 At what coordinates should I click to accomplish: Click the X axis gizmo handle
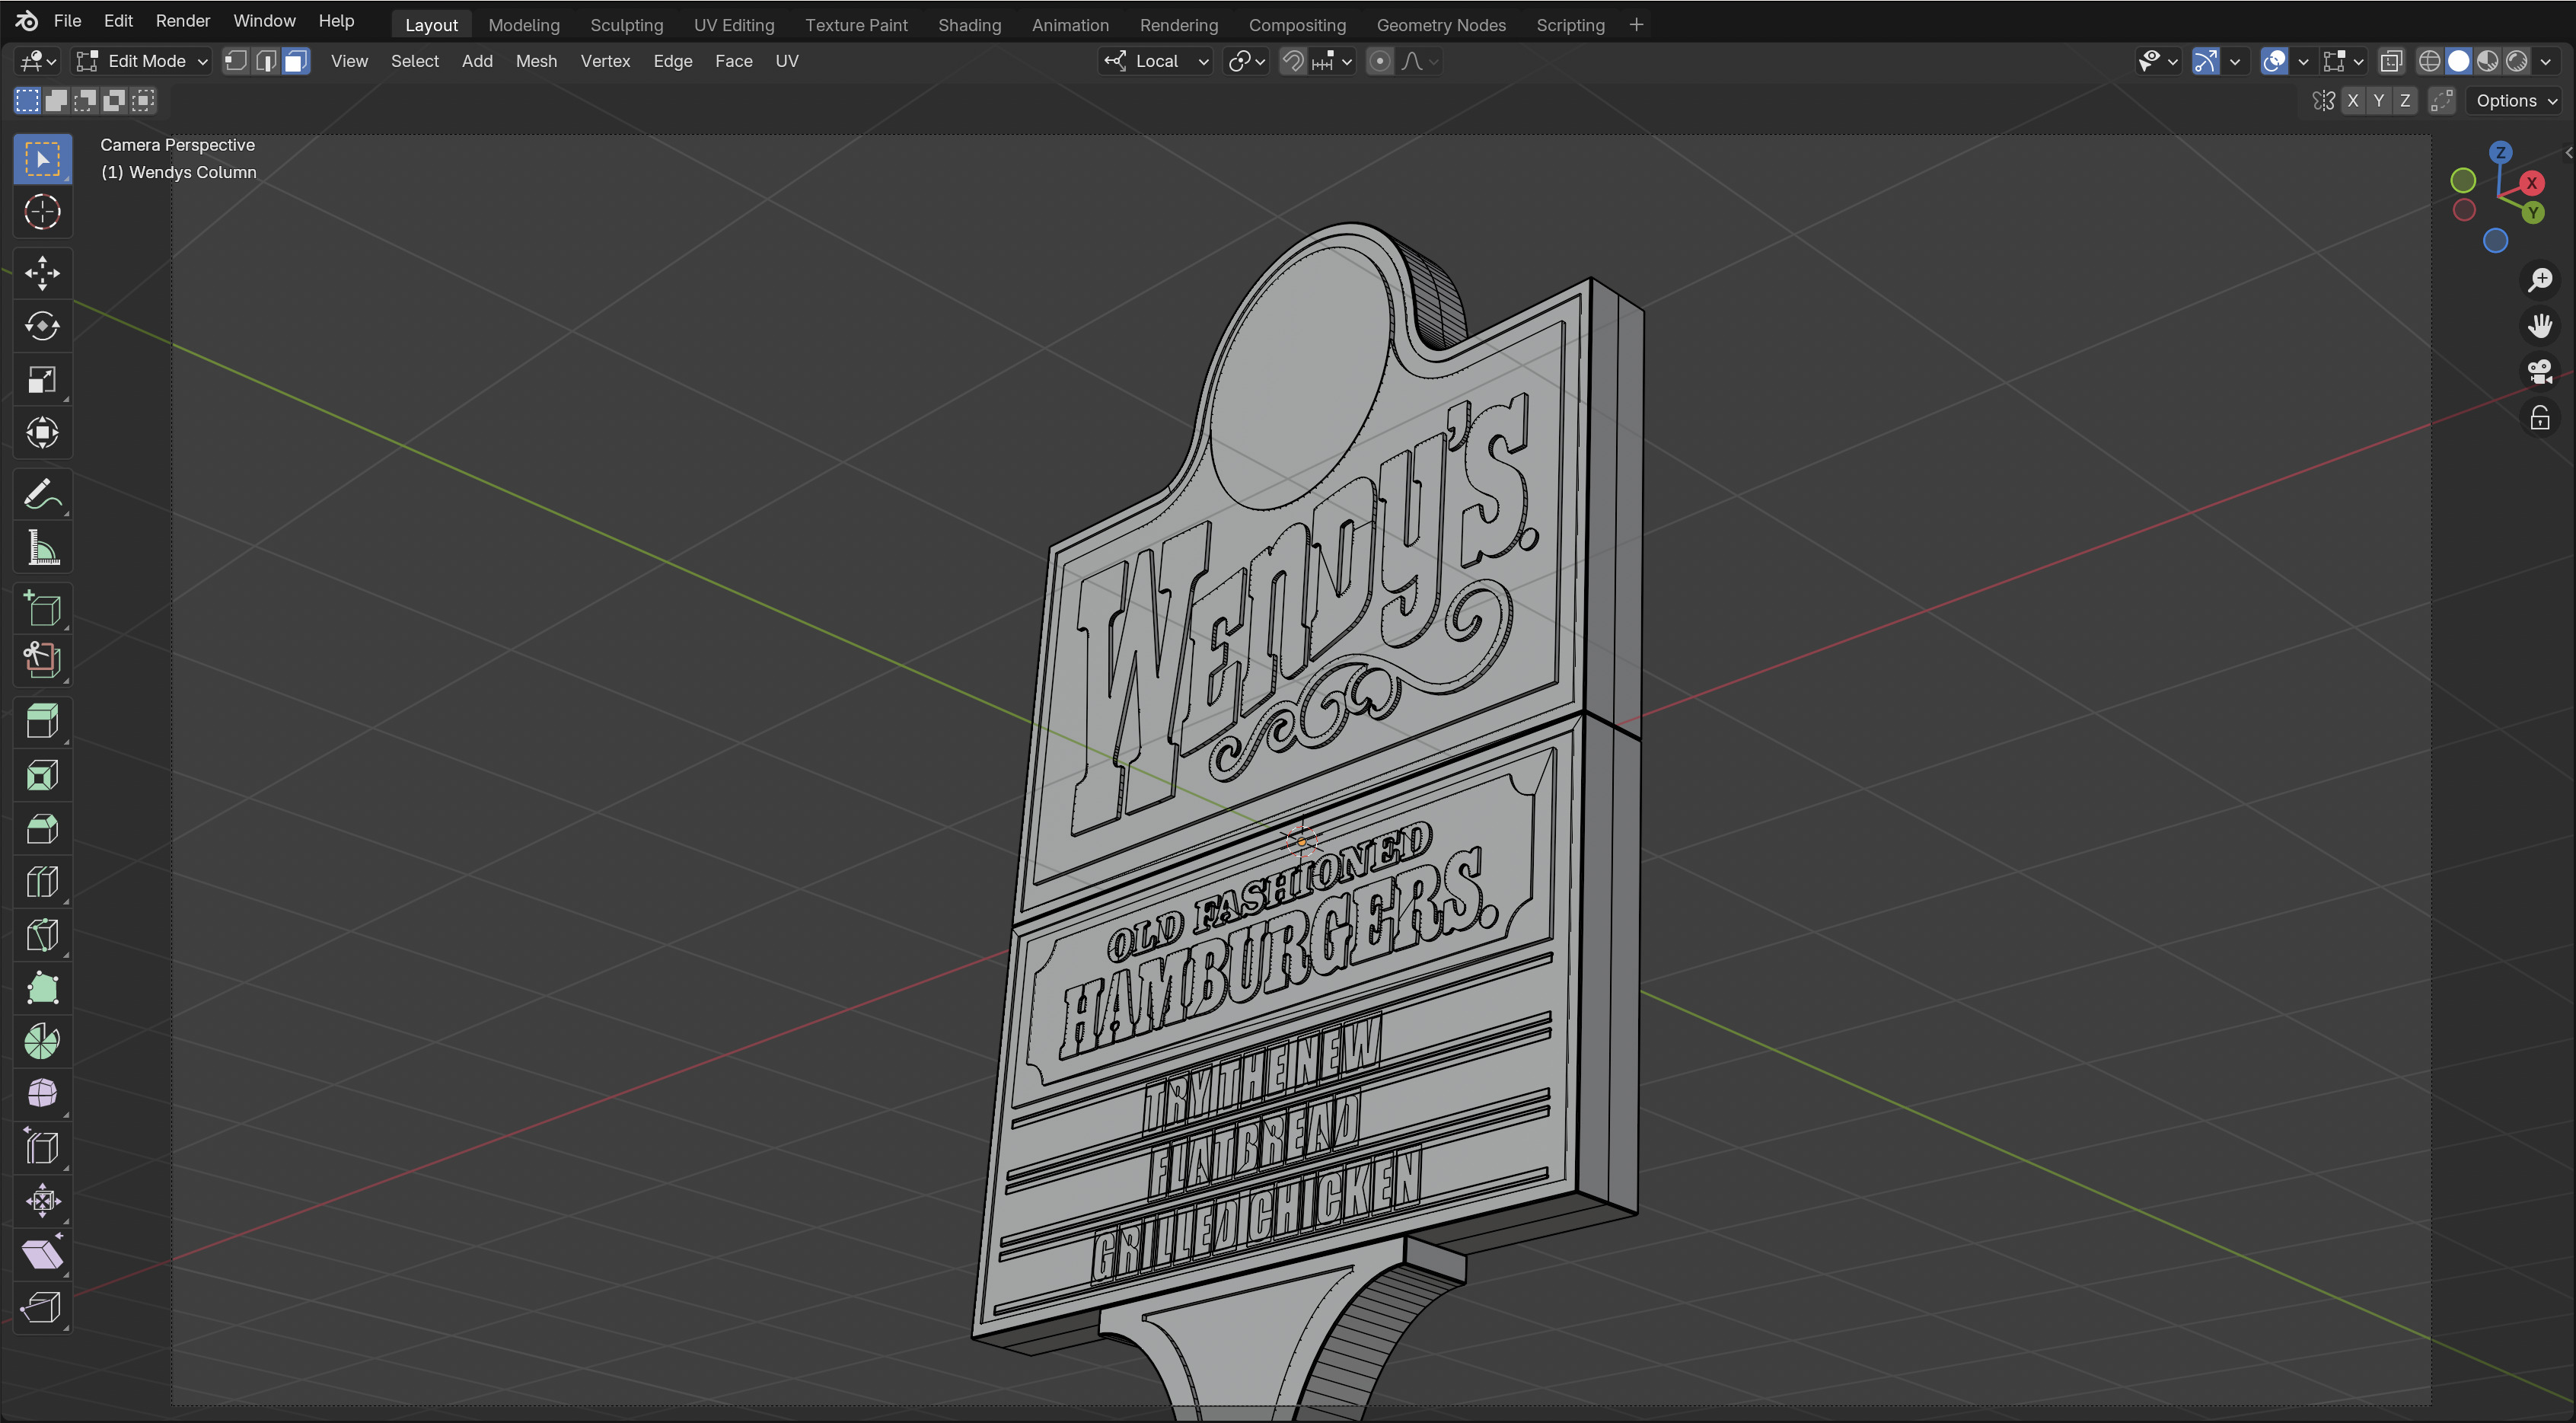click(x=2532, y=183)
